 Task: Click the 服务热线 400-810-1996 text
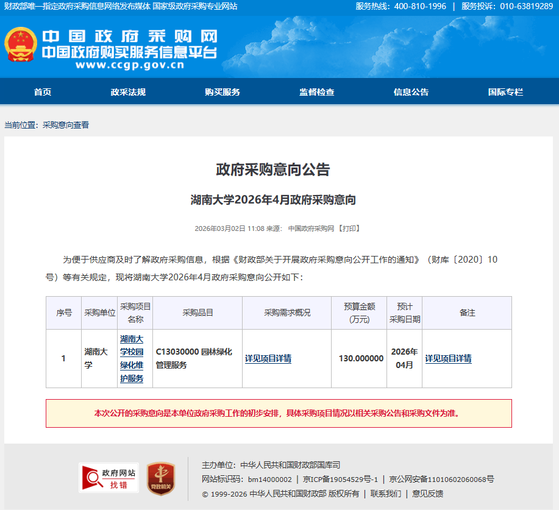pyautogui.click(x=401, y=7)
